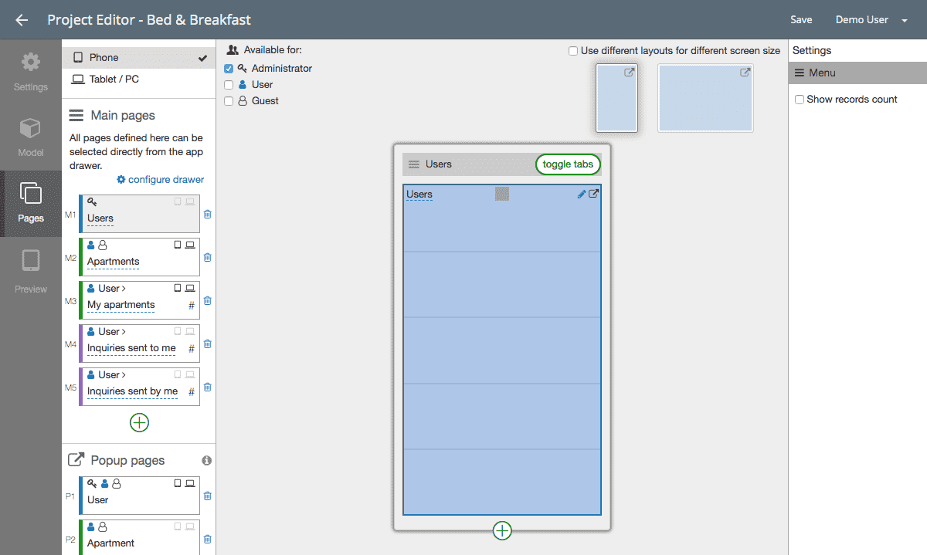This screenshot has height=555, width=927.
Task: Select the Apartment popup page P2
Action: 139,537
